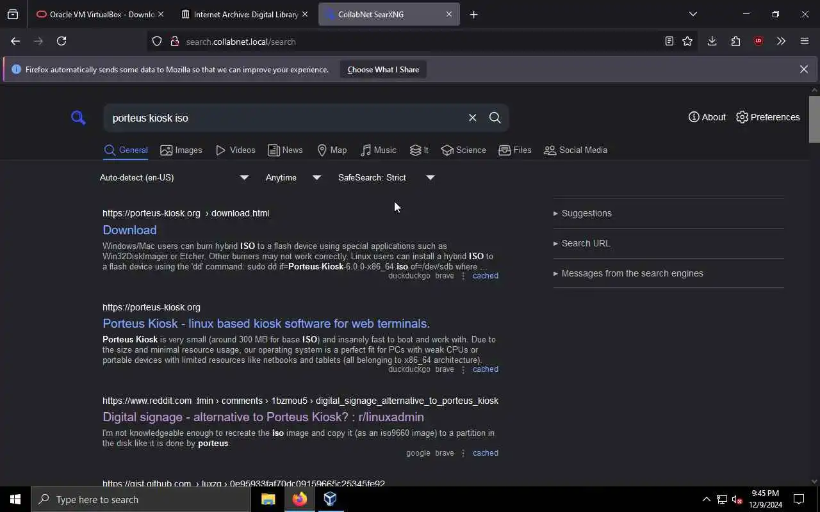
Task: Click Choose What I Share button
Action: coord(383,70)
